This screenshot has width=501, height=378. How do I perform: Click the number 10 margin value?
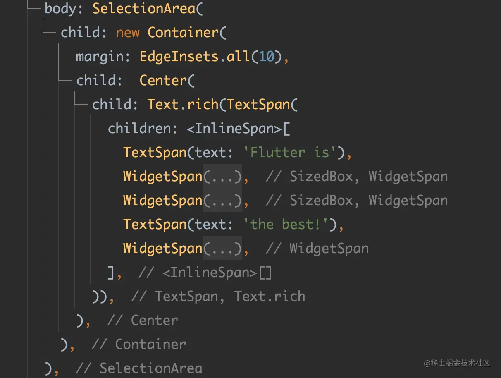(266, 56)
